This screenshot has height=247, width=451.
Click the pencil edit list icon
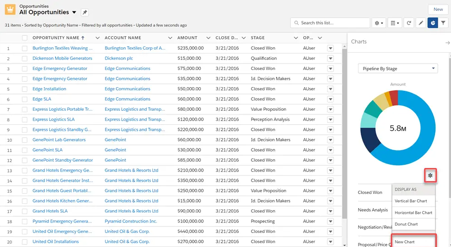pyautogui.click(x=421, y=23)
